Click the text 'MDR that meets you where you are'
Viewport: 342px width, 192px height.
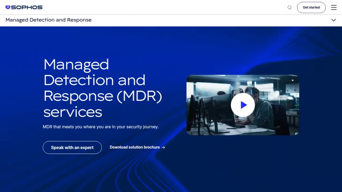77,127
